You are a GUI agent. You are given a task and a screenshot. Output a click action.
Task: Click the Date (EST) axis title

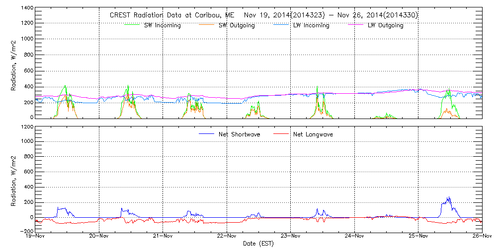coord(258,244)
